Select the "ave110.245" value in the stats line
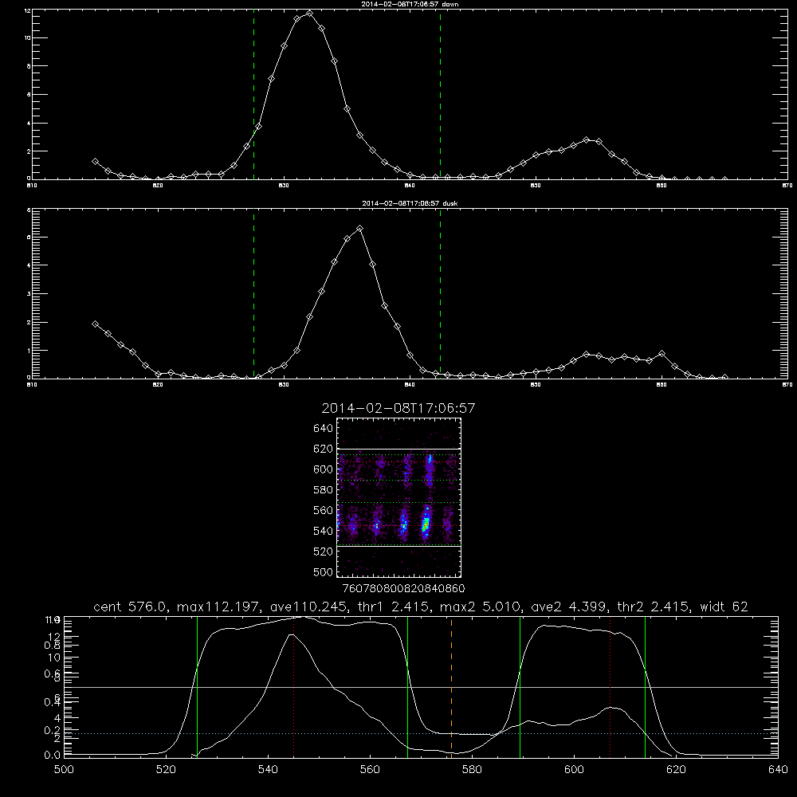The image size is (797, 797). point(308,607)
